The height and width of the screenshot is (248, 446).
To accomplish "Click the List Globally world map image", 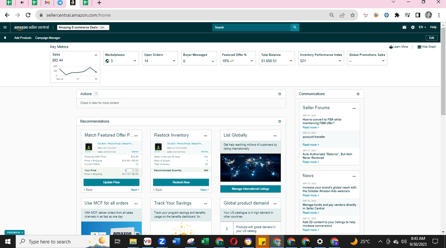I will [x=250, y=168].
